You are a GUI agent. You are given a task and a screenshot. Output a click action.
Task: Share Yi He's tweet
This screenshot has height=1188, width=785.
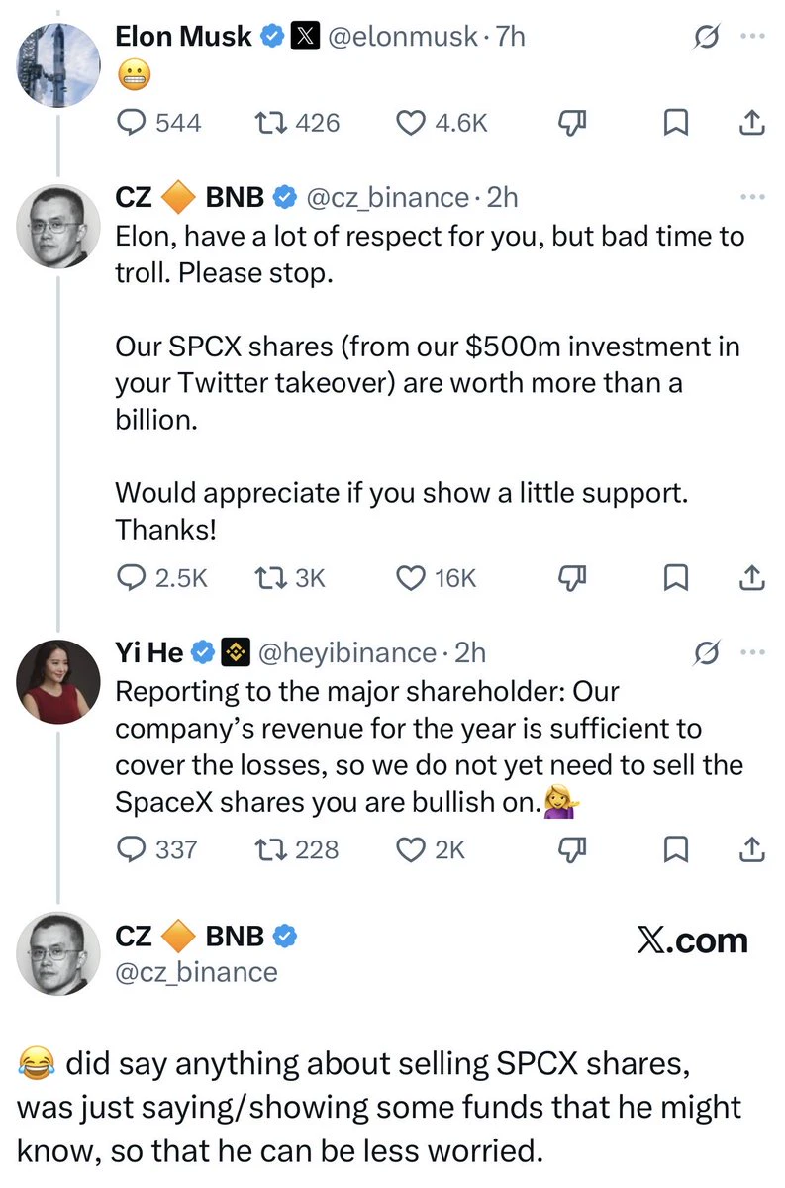click(x=751, y=848)
